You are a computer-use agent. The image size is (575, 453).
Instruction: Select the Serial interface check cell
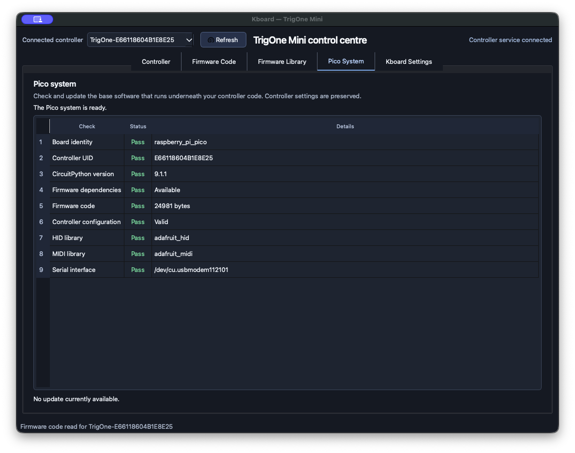(87, 270)
